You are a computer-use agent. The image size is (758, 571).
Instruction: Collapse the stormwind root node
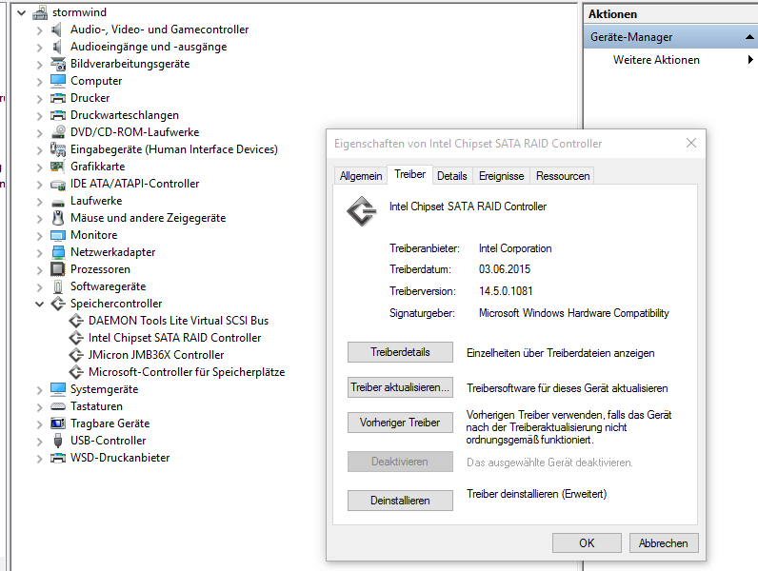coord(21,13)
